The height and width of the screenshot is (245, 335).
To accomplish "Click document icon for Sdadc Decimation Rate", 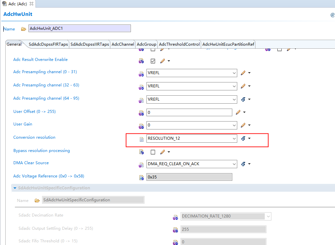I will click(x=175, y=218).
